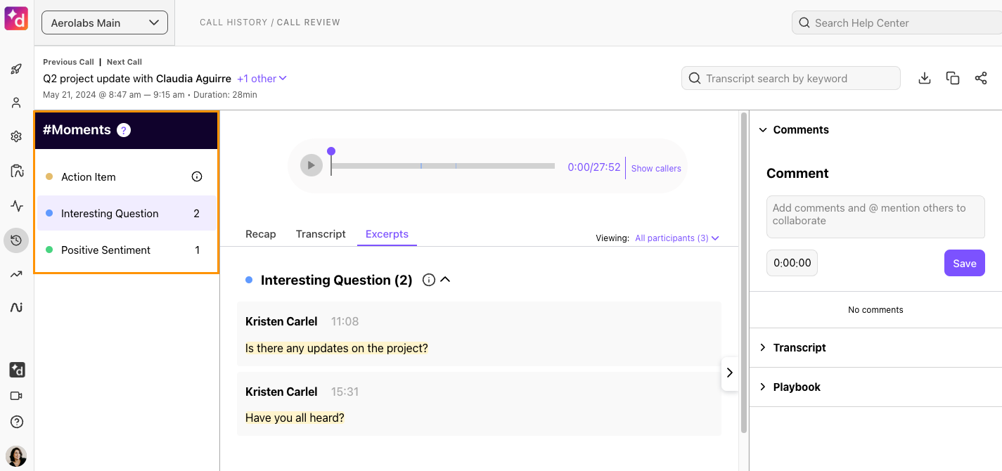The height and width of the screenshot is (471, 1002).
Task: Open the Dialpad app sidebar icon
Action: point(17,370)
